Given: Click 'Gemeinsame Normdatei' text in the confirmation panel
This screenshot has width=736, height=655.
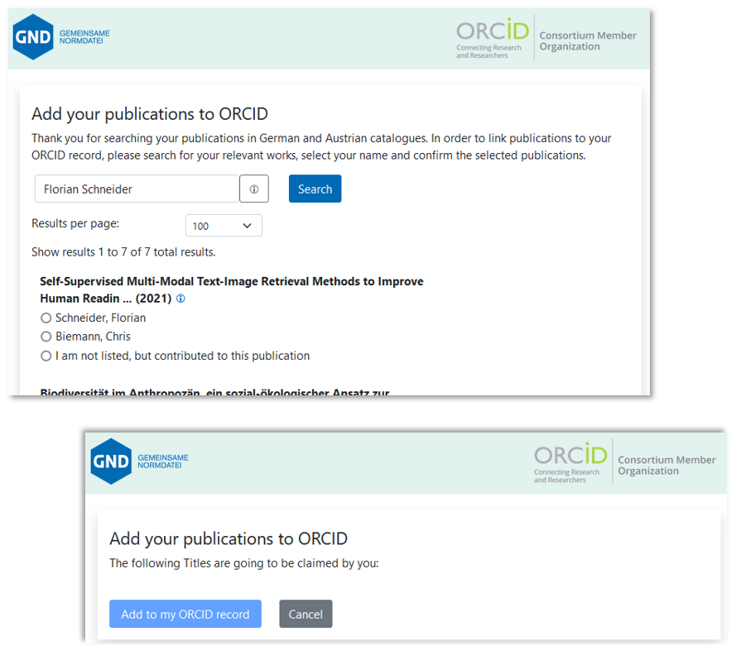Looking at the screenshot, I should tap(163, 461).
